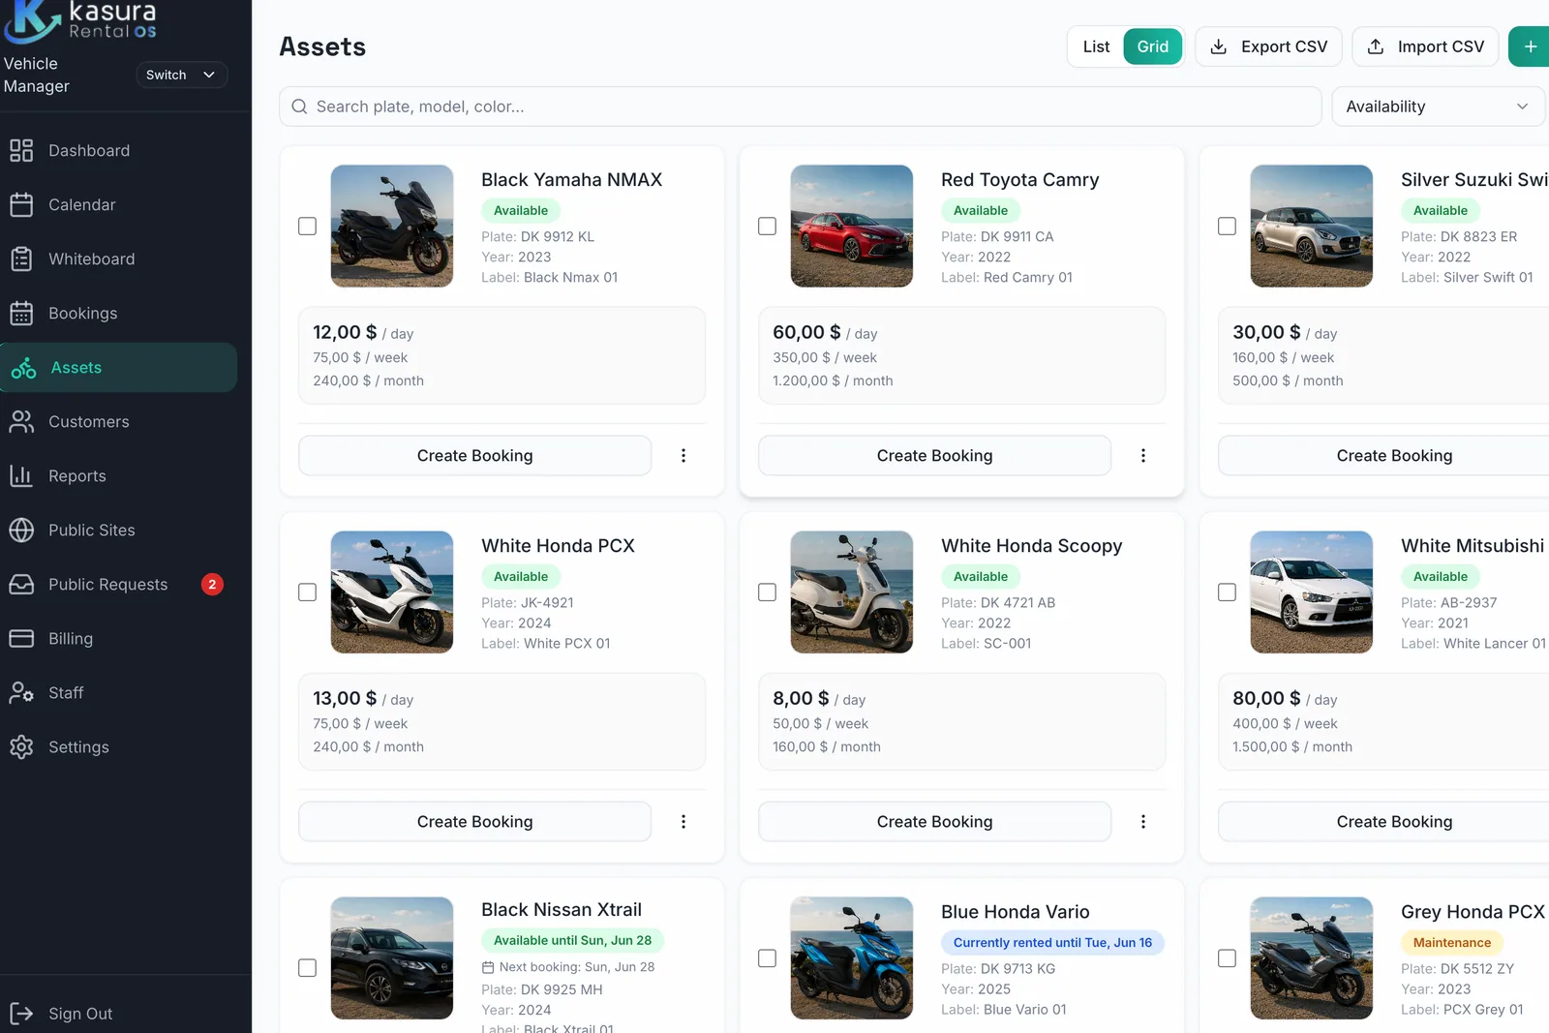Click the red Public Requests badge 2
Viewport: 1549px width, 1033px height.
click(x=212, y=584)
